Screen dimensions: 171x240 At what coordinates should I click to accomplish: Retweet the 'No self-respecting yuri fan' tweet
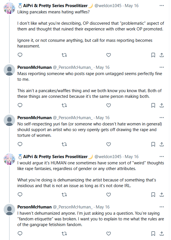pyautogui.click(x=64, y=144)
